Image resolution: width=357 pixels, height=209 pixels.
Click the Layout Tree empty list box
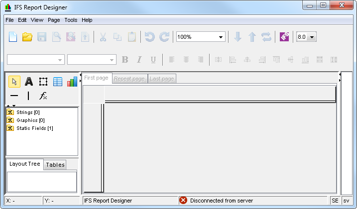pyautogui.click(x=42, y=182)
